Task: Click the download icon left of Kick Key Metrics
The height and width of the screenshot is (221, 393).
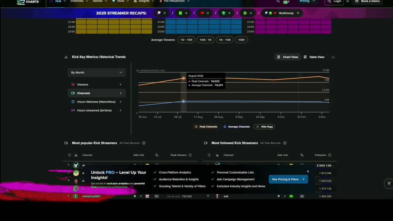Action: tap(66, 57)
